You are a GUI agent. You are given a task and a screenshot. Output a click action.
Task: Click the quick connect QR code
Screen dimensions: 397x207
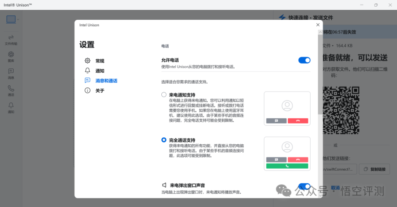click(x=341, y=110)
